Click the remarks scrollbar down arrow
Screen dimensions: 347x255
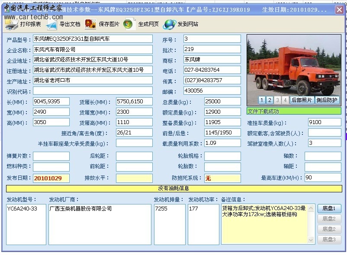(311, 240)
